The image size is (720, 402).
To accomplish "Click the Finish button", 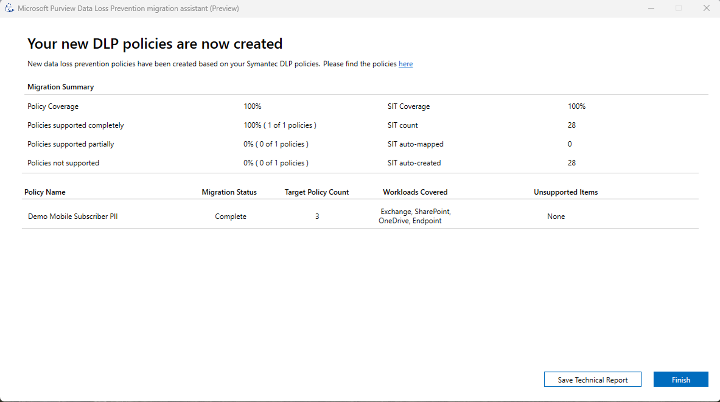I will pyautogui.click(x=681, y=380).
